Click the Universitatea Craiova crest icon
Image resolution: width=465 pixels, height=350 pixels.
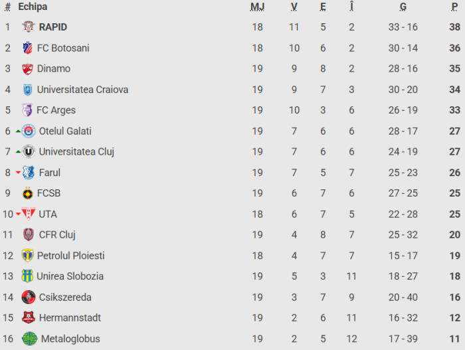27,90
